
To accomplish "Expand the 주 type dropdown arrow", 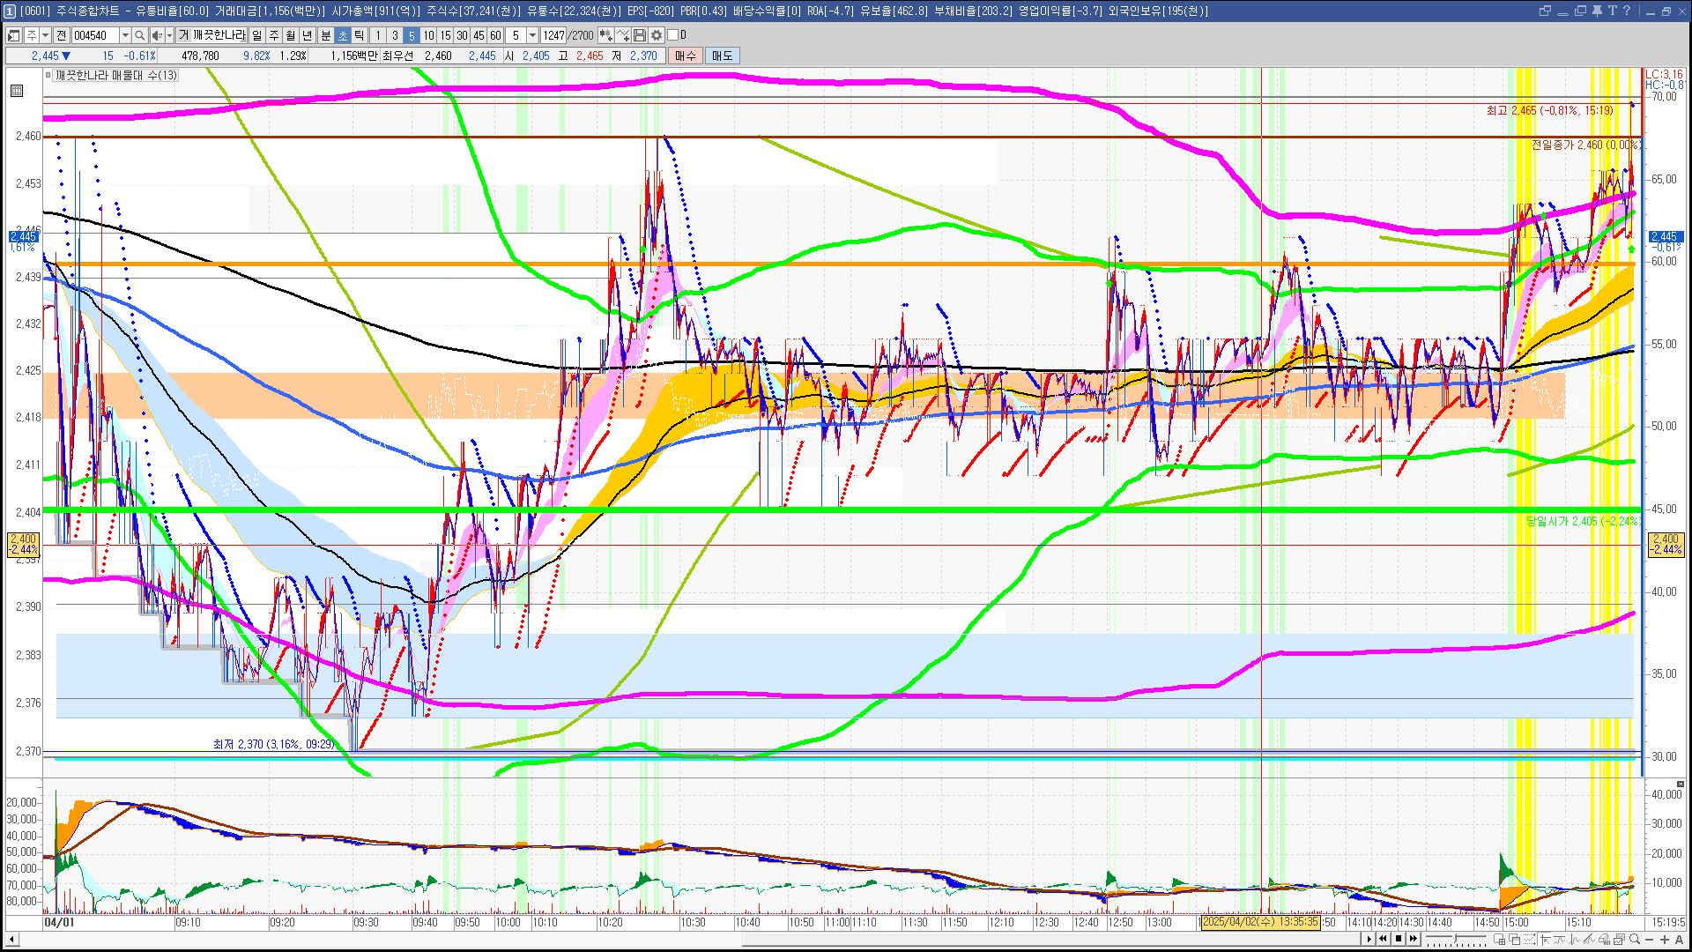I will click(46, 35).
